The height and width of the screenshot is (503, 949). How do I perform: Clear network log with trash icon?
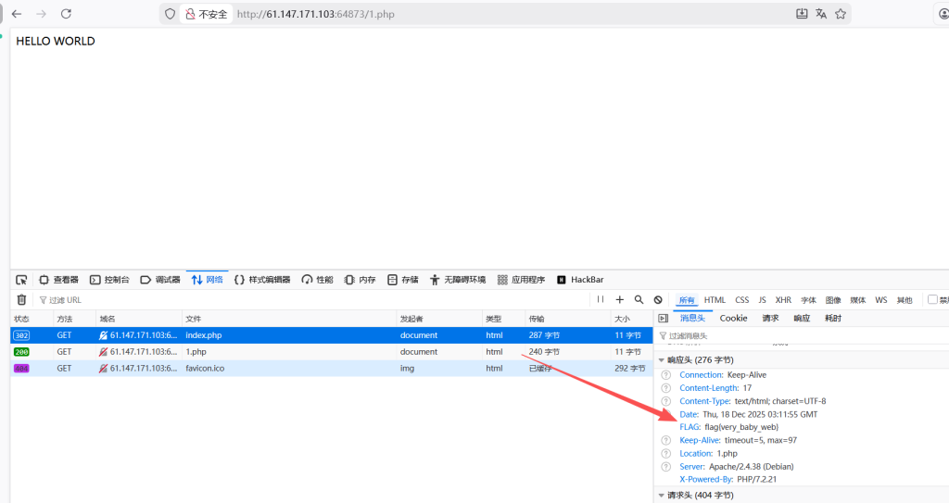point(21,300)
